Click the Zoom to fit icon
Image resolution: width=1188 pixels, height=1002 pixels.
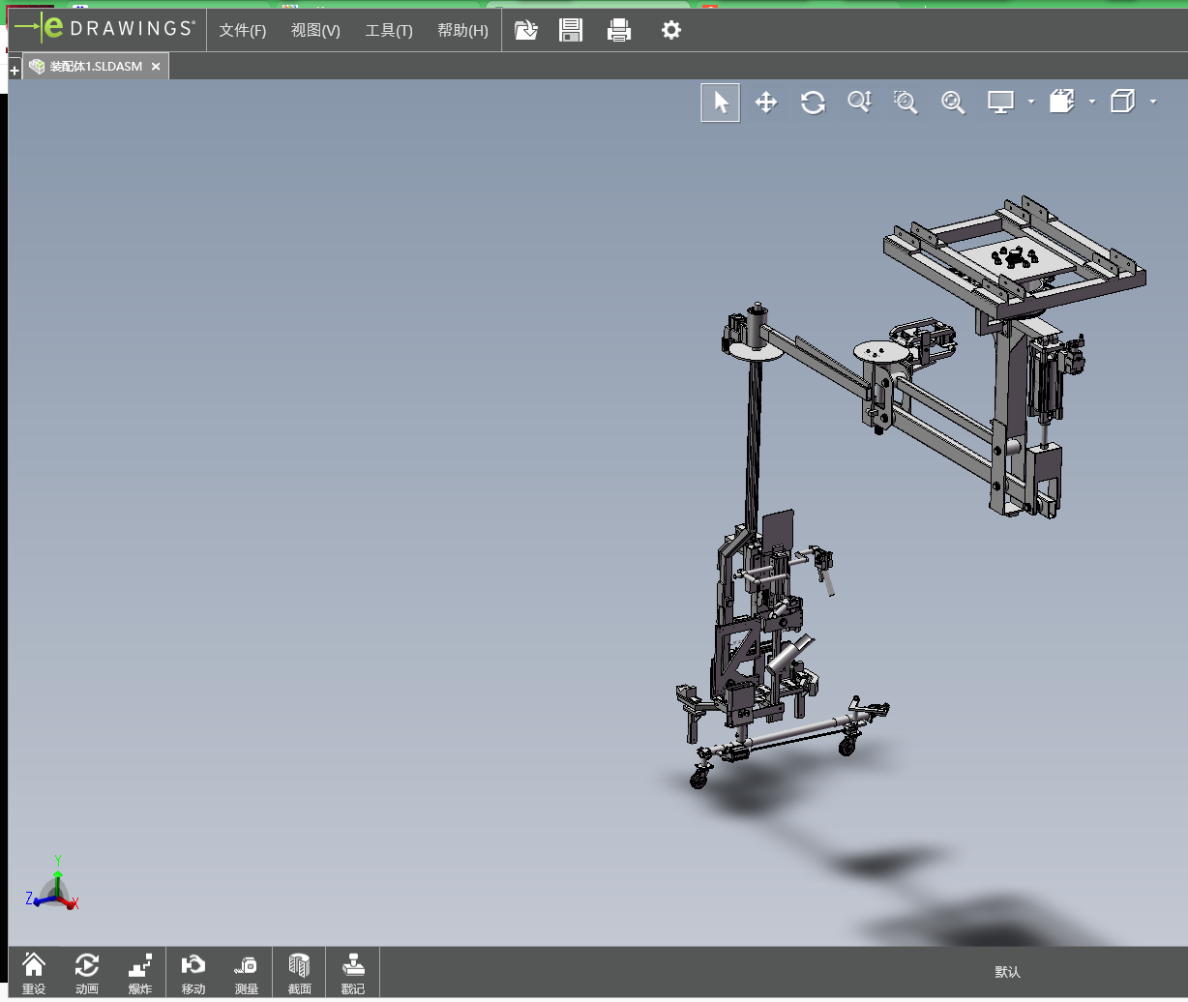953,103
